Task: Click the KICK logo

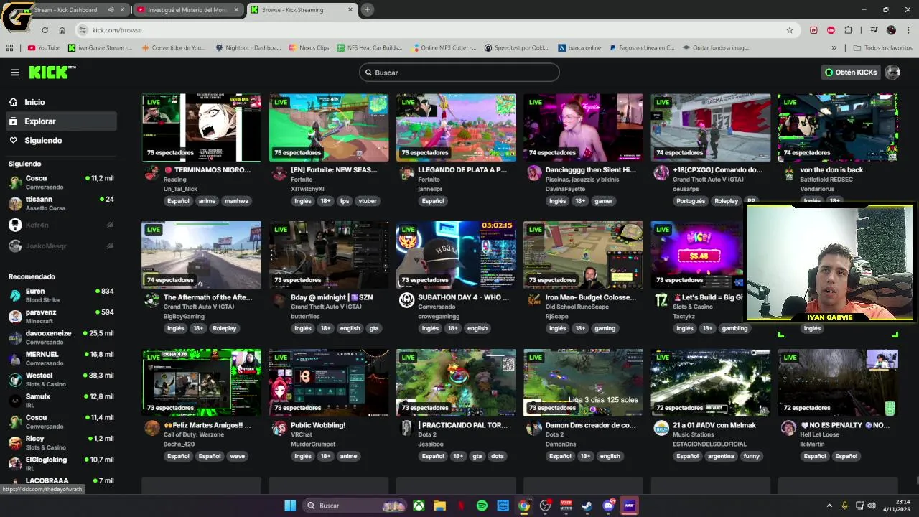Action: pyautogui.click(x=52, y=72)
